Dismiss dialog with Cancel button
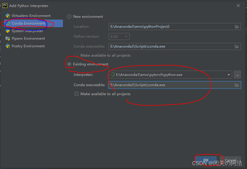Image resolution: width=247 pixels, height=169 pixels. (x=230, y=160)
